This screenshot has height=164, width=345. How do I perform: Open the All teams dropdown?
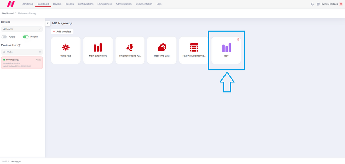(x=22, y=29)
